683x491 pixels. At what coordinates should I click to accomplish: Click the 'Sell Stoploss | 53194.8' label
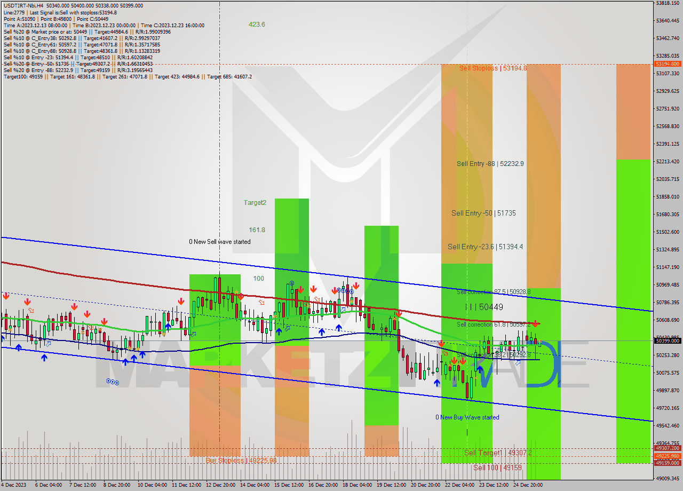coord(493,68)
